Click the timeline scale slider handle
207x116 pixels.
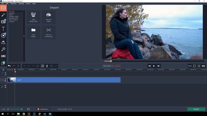pos(22,109)
